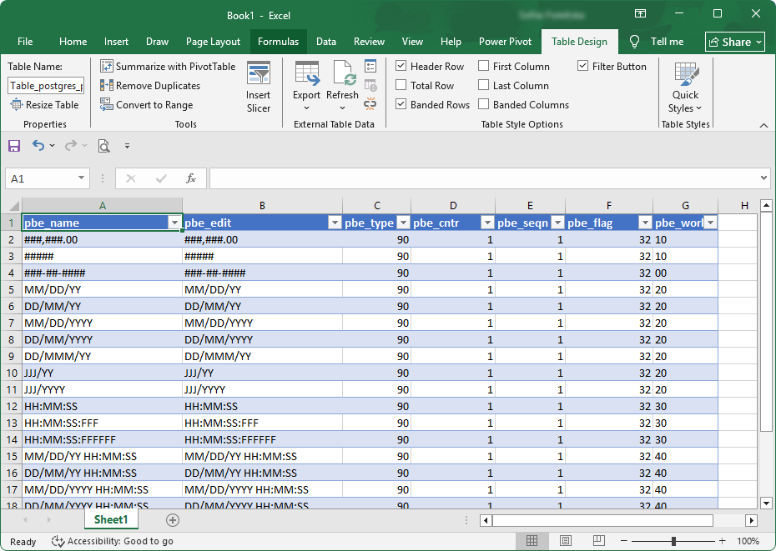Open the Name Box dropdown

pyautogui.click(x=79, y=178)
